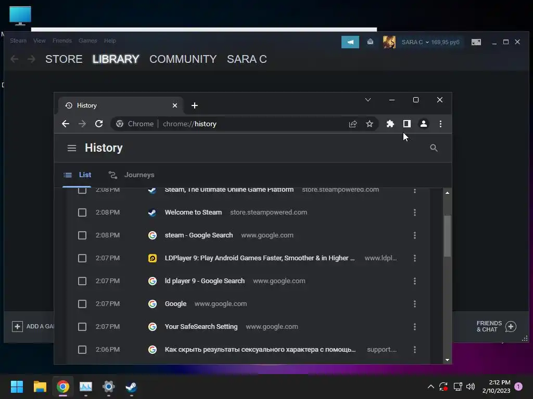The height and width of the screenshot is (399, 533).
Task: Click Steam Big Picture mode icon
Action: click(x=476, y=42)
